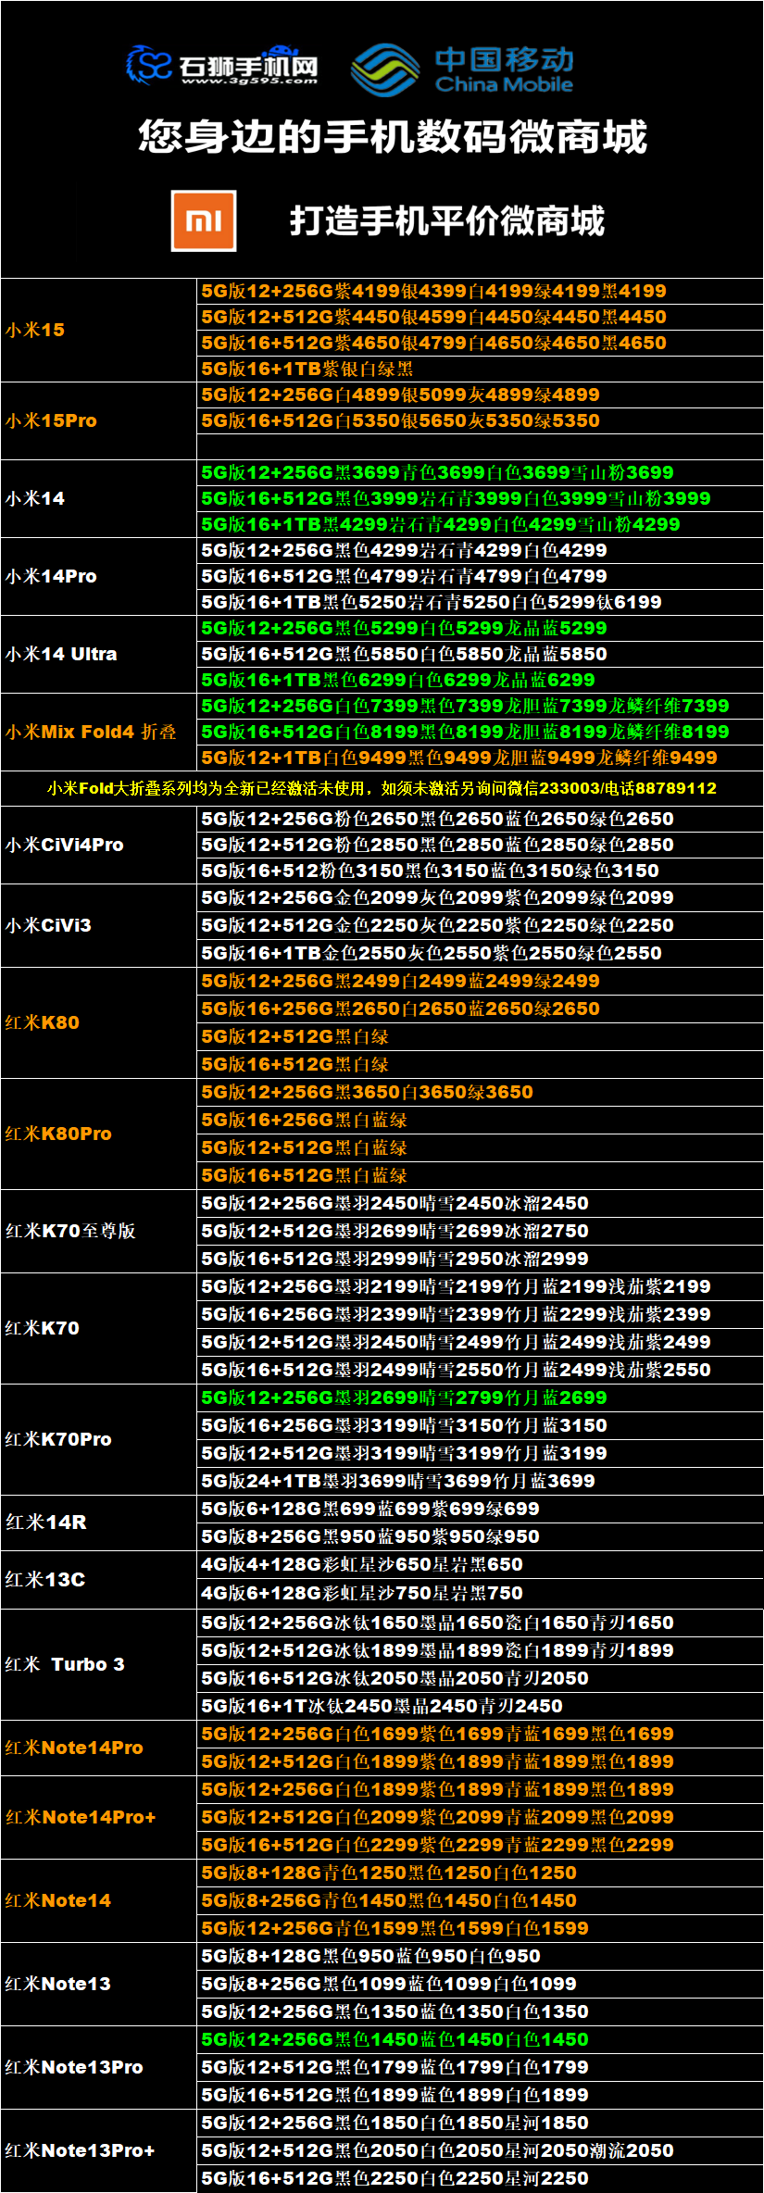
Task: Select the row 5G版16+1TB黑4299岩石青4299
Action: point(480,524)
